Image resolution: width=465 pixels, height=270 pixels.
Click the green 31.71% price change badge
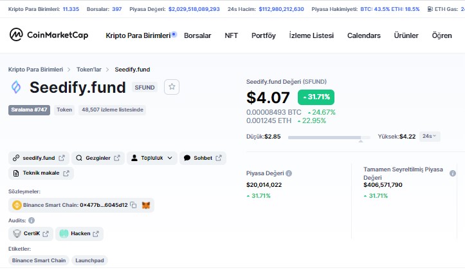316,97
